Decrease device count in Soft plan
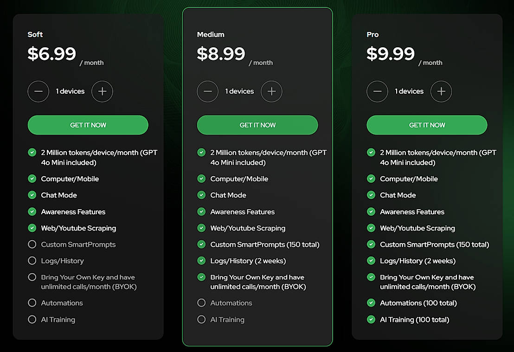 (x=38, y=91)
